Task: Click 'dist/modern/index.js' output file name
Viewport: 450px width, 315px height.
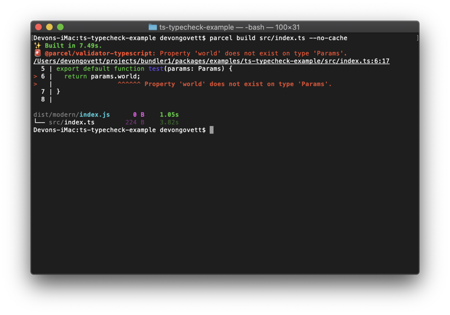Action: point(72,114)
